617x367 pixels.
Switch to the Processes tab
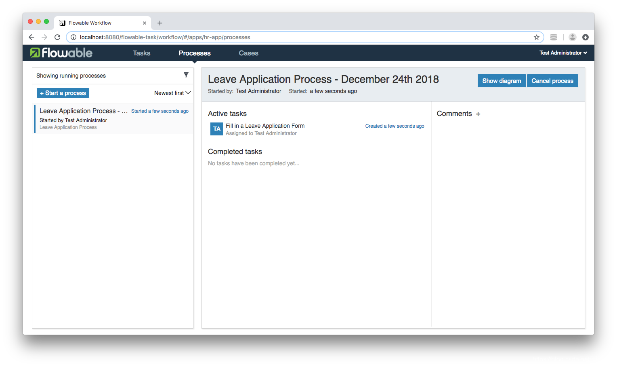[x=195, y=53]
